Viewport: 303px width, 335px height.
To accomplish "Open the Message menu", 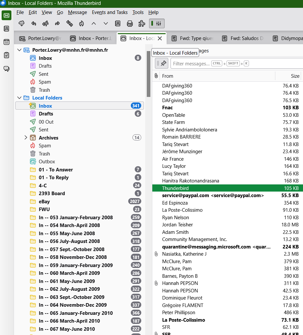I will (77, 12).
